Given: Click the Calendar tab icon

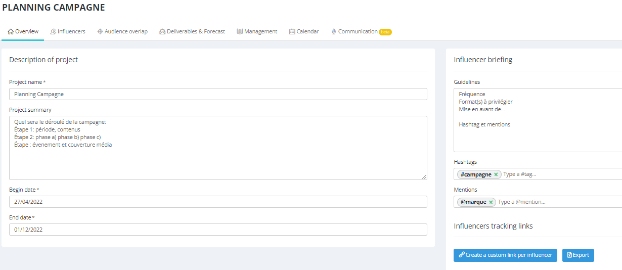Looking at the screenshot, I should tap(292, 32).
